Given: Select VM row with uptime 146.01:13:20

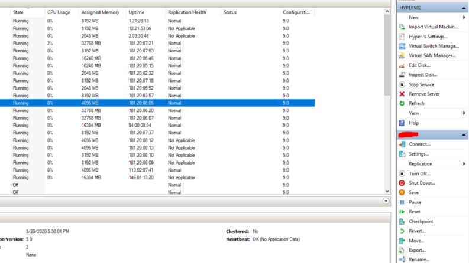Looking at the screenshot, I should [157, 177].
